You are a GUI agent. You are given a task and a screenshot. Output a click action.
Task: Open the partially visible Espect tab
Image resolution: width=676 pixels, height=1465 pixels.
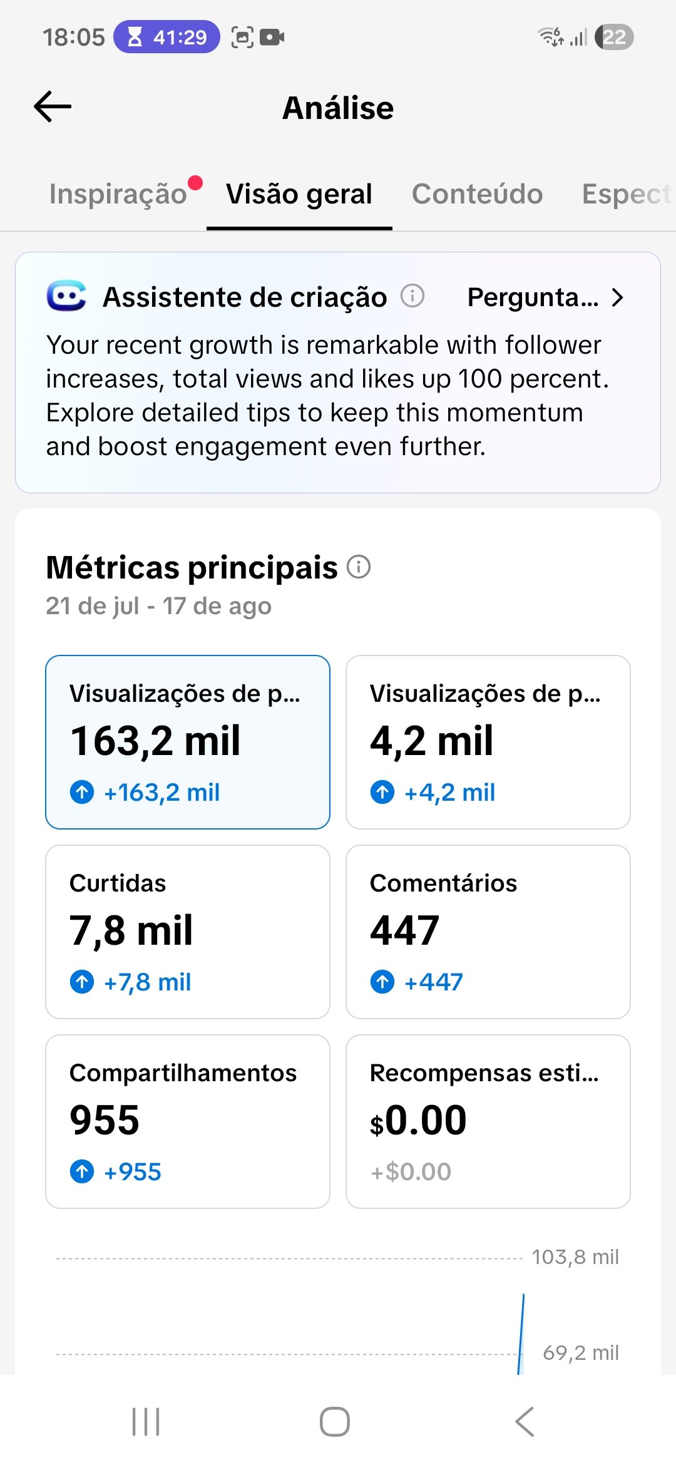coord(628,194)
